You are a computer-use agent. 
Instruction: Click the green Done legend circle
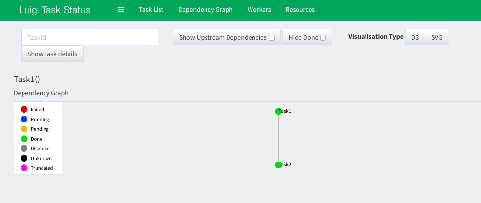24,139
